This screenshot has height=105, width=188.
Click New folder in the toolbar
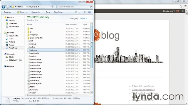tap(58, 12)
